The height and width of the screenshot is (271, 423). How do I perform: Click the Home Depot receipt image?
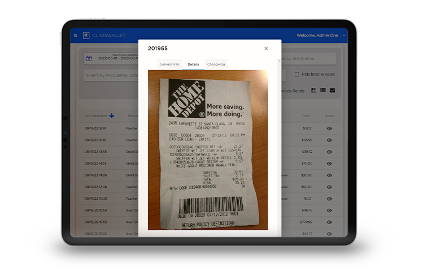208,150
